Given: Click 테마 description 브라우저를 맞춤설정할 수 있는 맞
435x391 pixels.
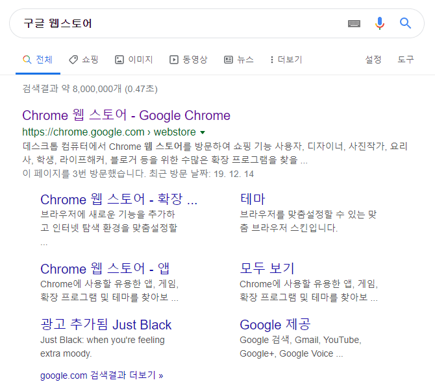Looking at the screenshot, I should 308,214.
